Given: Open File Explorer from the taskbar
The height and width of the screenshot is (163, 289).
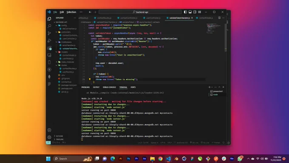Looking at the screenshot, I should pyautogui.click(x=153, y=159).
